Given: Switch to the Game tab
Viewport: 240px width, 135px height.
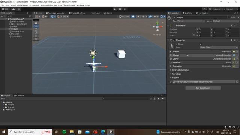Looking at the screenshot, I should point(108,13).
